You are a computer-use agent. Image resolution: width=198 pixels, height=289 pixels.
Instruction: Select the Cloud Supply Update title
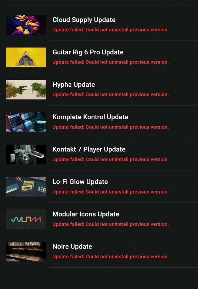coord(84,20)
